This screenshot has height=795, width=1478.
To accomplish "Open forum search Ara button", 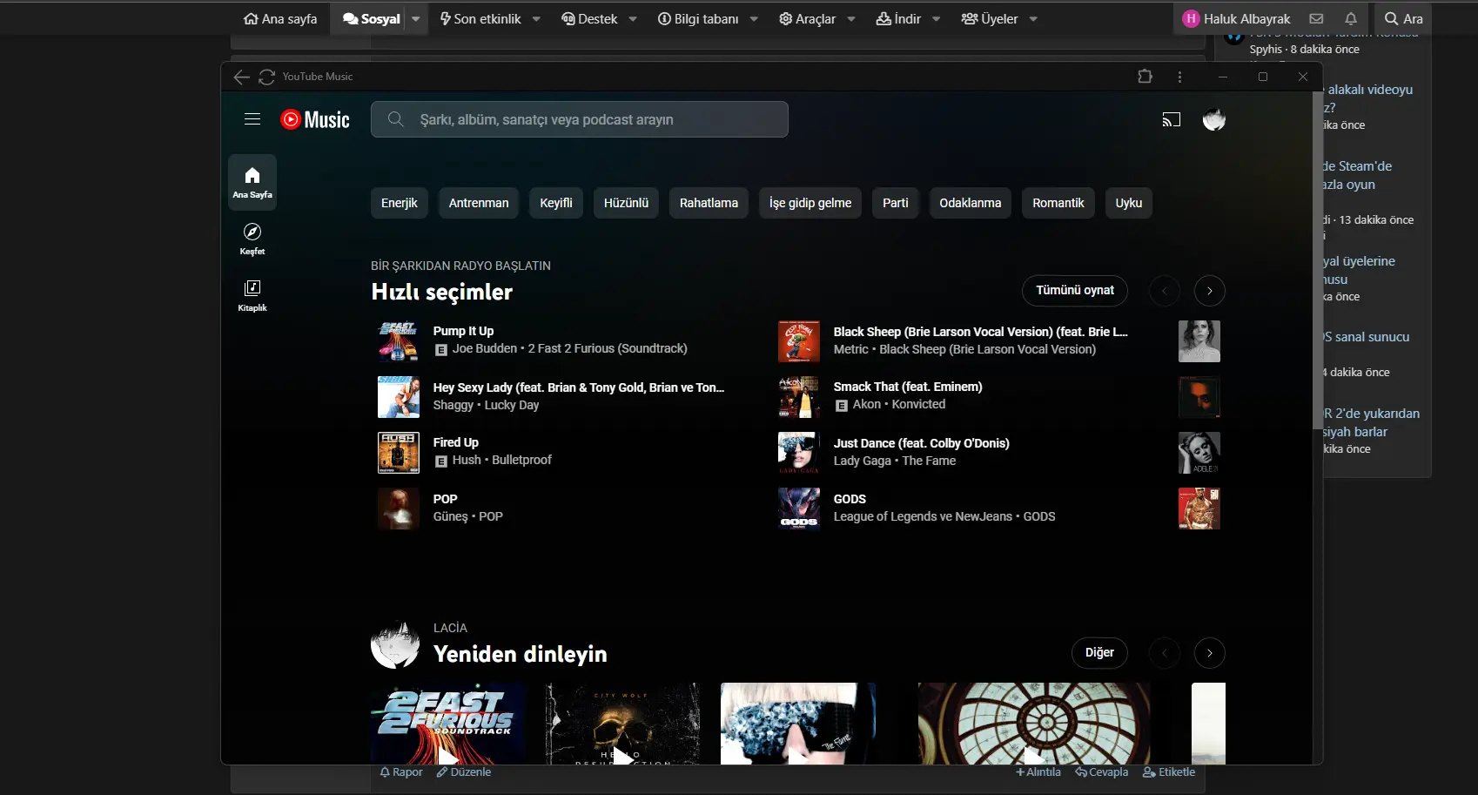I will (1404, 18).
